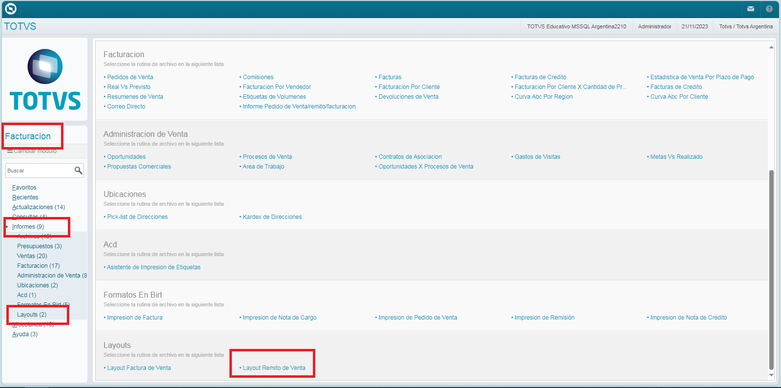781x388 pixels.
Task: Open Area de Trabajo link
Action: pos(264,167)
